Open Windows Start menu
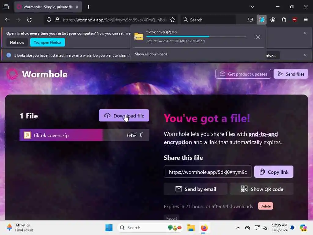Viewport: 313px width, 235px height. tap(109, 228)
